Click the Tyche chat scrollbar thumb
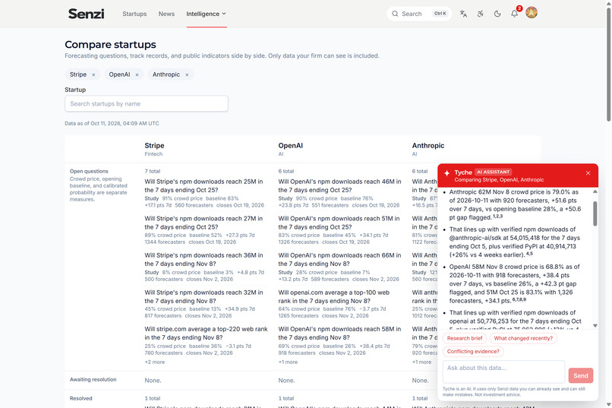The width and height of the screenshot is (612, 408). click(x=595, y=213)
